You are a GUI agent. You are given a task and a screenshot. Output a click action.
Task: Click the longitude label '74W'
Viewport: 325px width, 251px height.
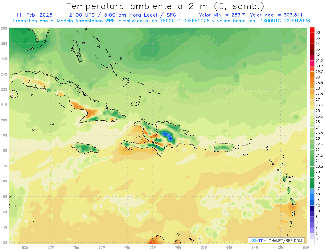coord(127,247)
